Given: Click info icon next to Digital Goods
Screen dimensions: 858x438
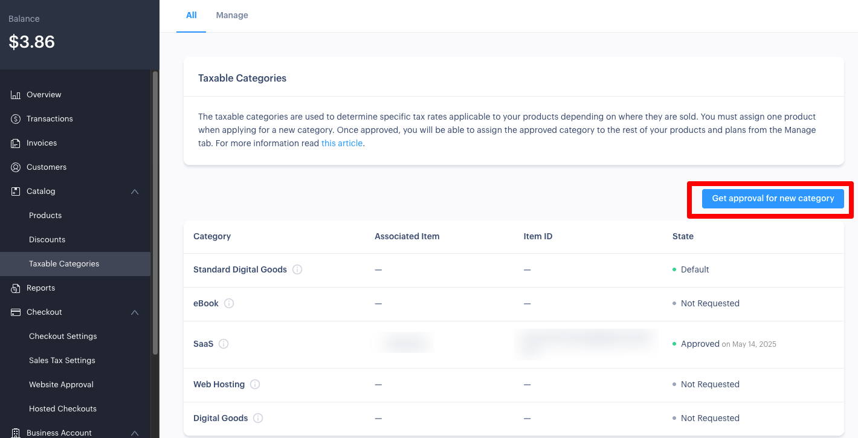Looking at the screenshot, I should coord(258,418).
